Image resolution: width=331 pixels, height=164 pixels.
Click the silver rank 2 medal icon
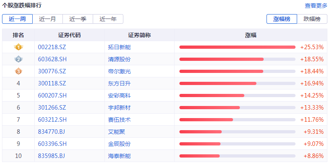click(18, 59)
